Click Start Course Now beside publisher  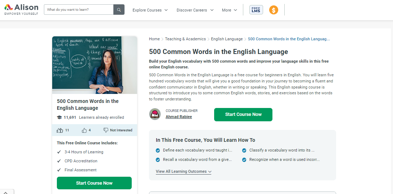coord(243,114)
